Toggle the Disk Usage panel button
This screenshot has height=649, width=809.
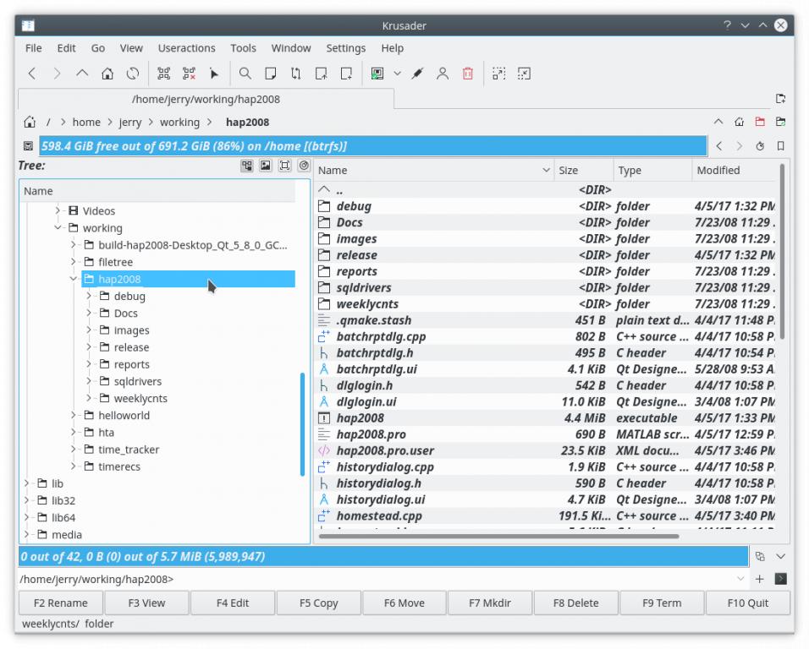coord(303,166)
